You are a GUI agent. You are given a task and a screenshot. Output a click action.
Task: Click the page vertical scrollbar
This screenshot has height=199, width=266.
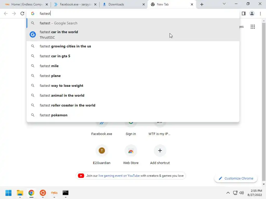pos(263,102)
